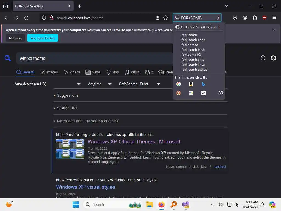
Task: Open the SearXNG about info icon
Action: click(x=263, y=58)
